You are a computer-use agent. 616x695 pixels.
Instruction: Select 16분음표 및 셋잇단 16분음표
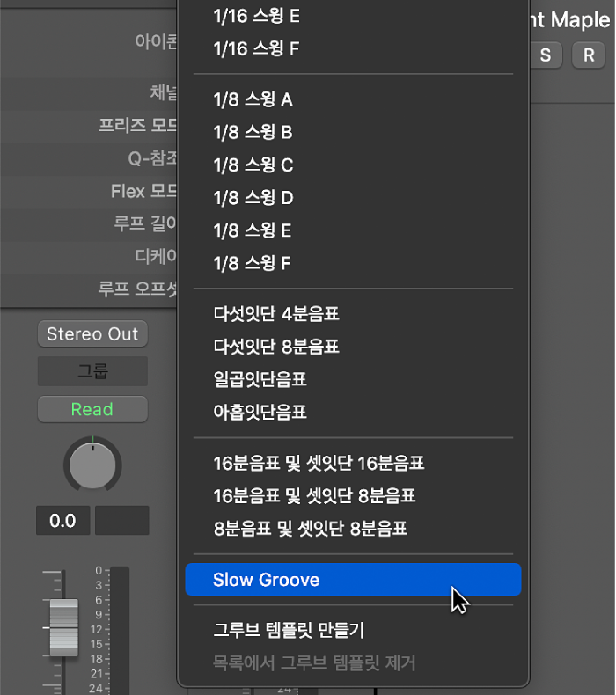353,463
